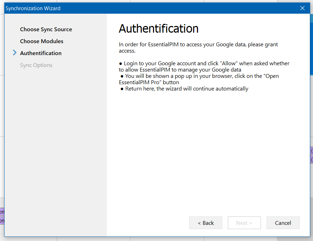Screen dimensions: 313x241
Task: Select the Sync Options step
Action: [x=36, y=65]
